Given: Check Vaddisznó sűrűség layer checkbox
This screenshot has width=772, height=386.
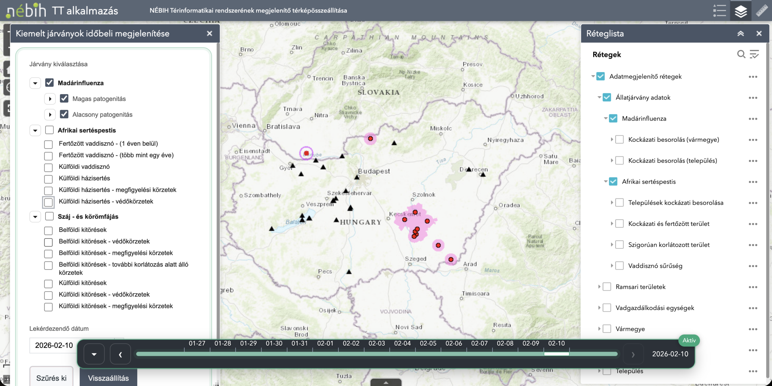Looking at the screenshot, I should [619, 266].
